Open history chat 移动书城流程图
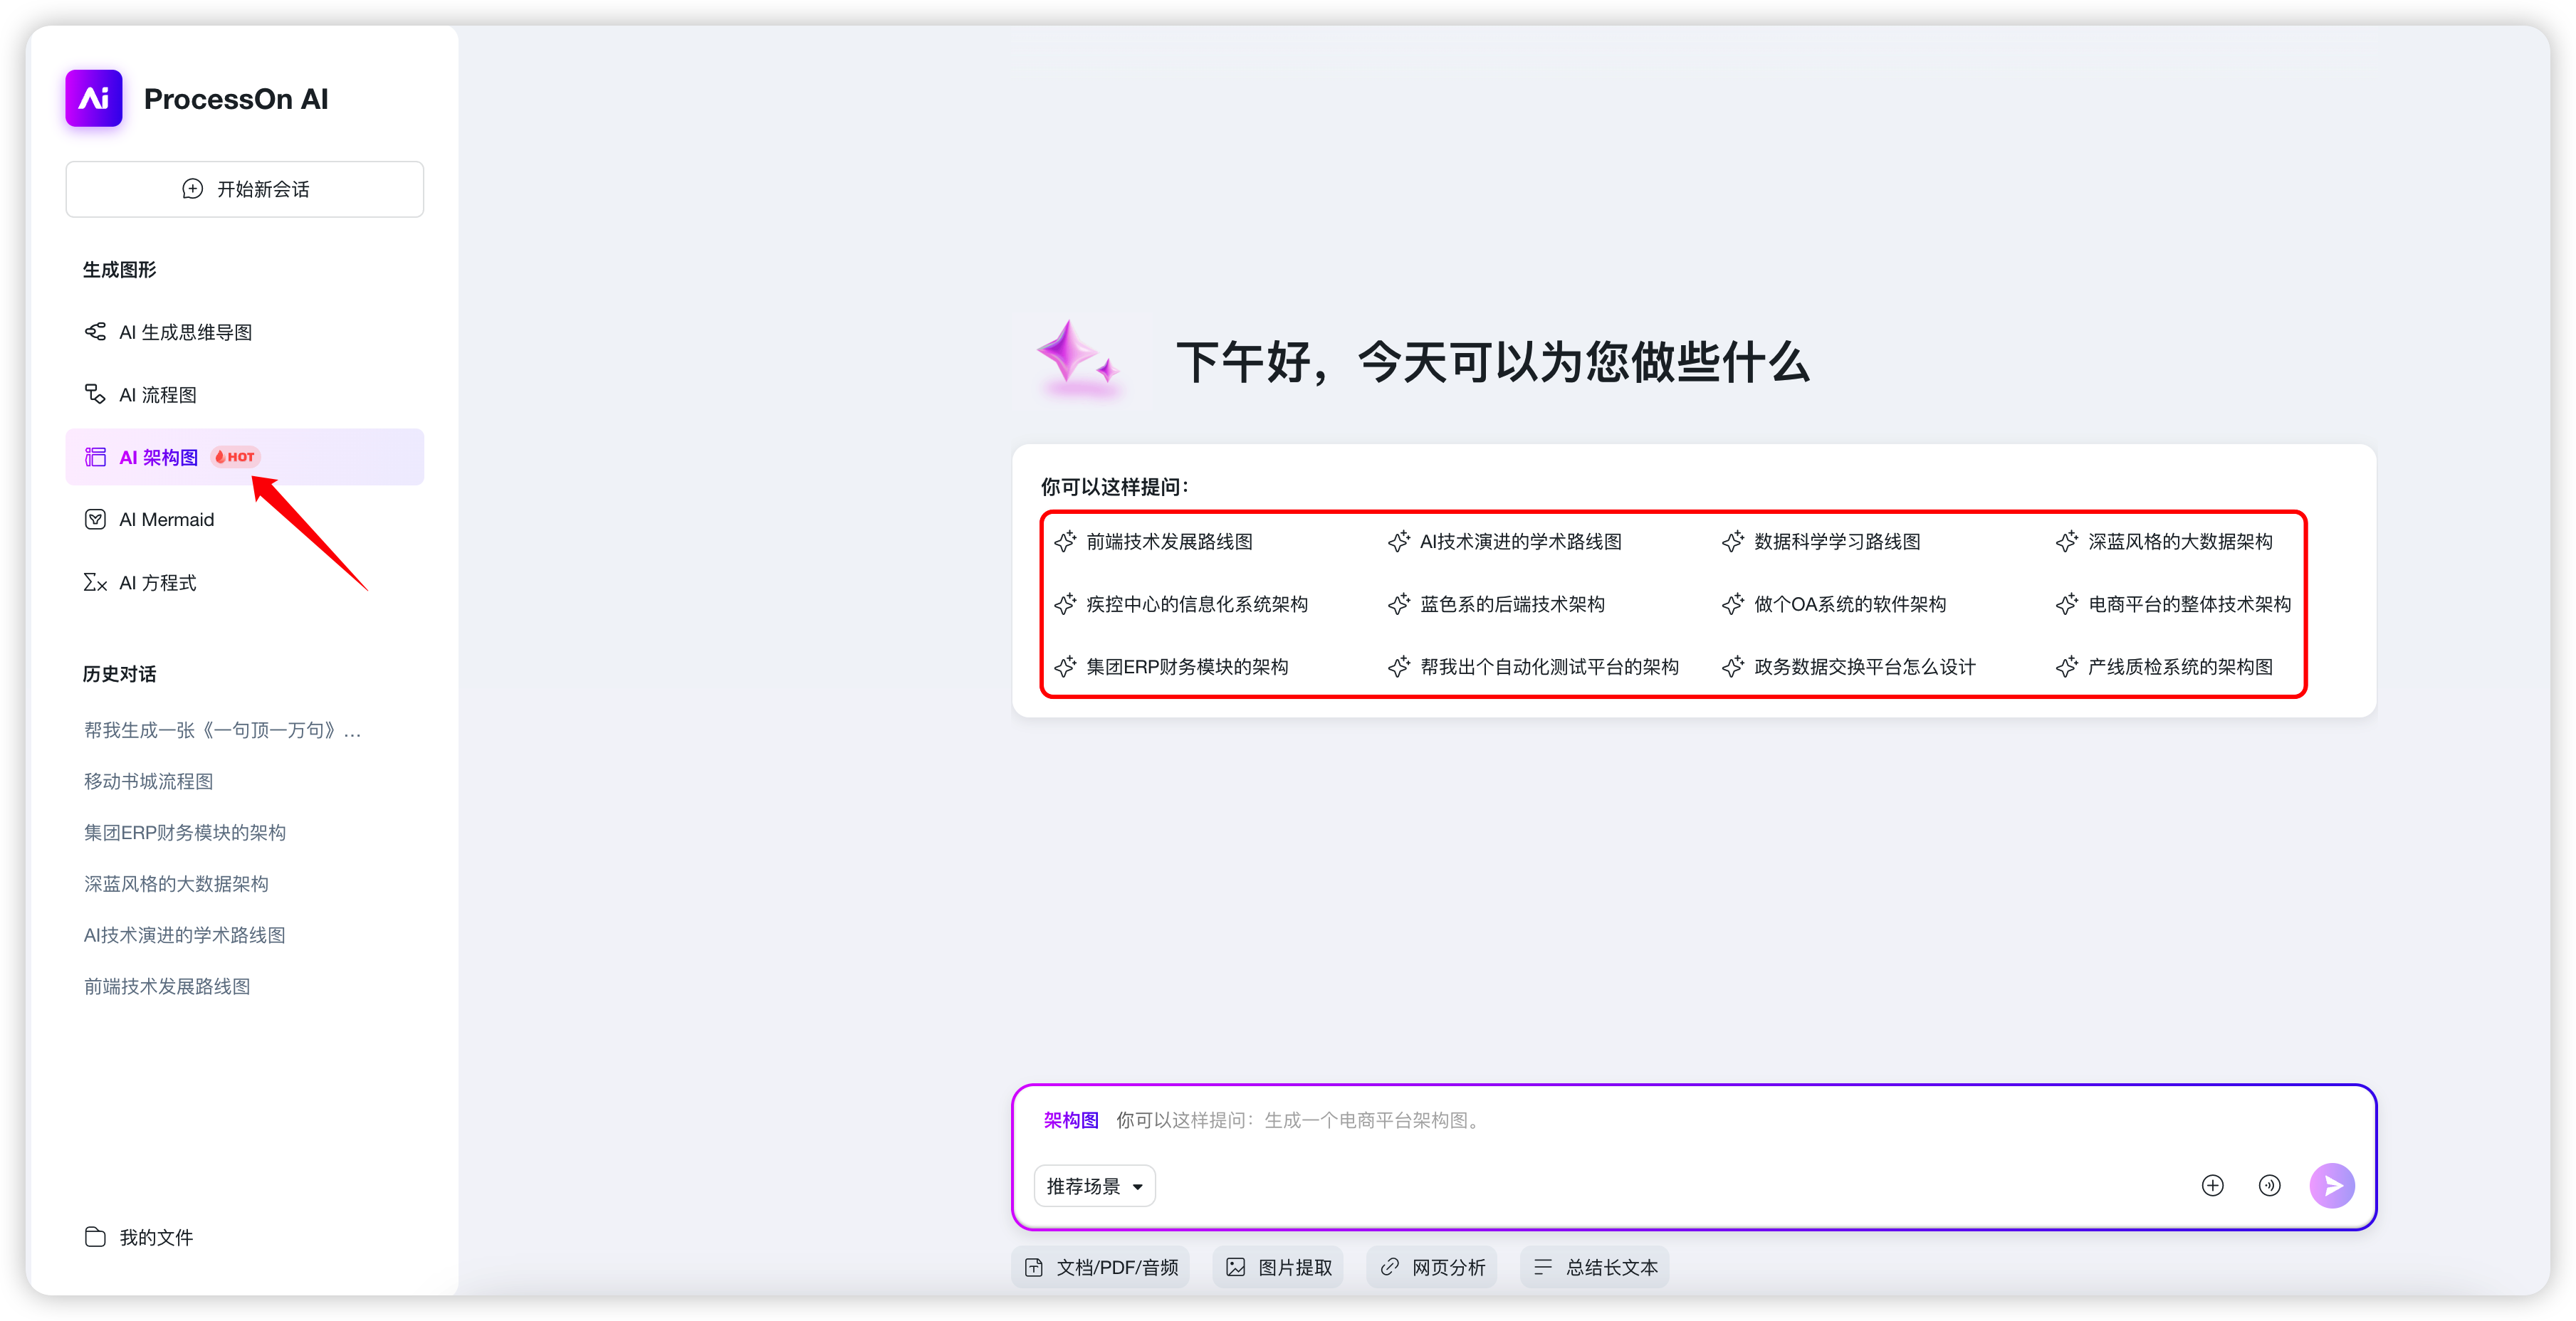The height and width of the screenshot is (1321, 2576). pyautogui.click(x=148, y=781)
